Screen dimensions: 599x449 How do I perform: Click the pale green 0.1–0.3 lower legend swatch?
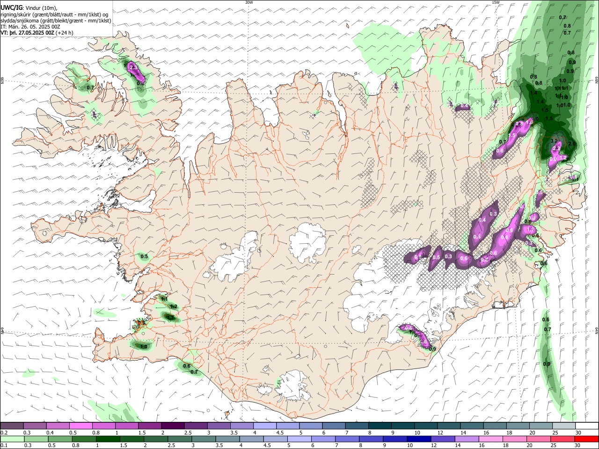(12, 439)
